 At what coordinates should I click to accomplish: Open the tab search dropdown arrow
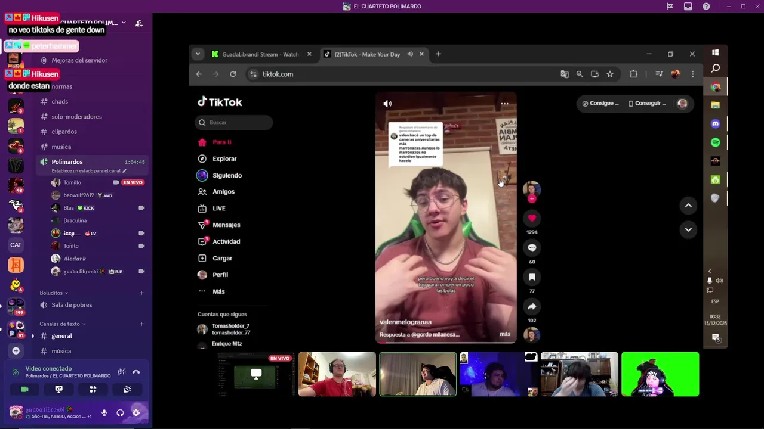(x=198, y=54)
